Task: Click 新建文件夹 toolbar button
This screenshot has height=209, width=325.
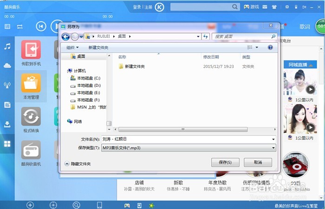Action: 98,47
